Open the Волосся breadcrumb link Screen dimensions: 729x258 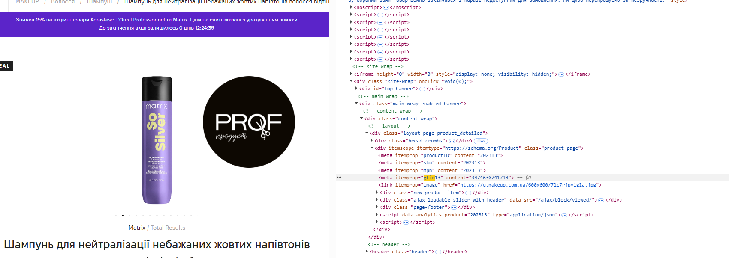tap(63, 2)
